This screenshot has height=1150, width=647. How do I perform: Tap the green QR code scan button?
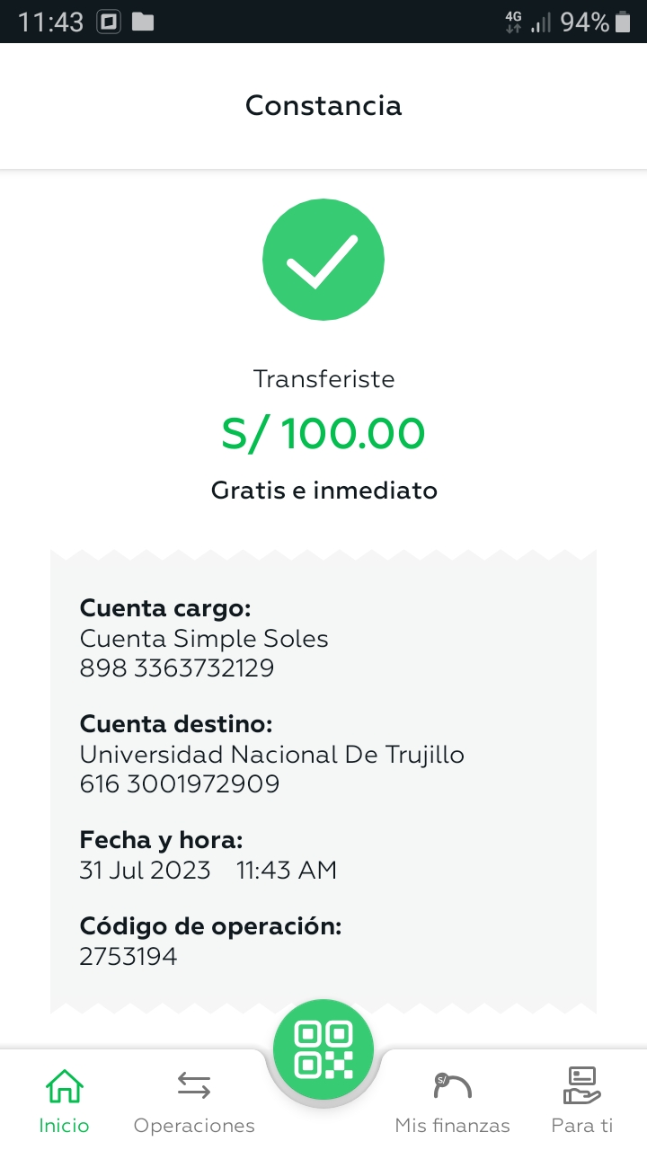click(323, 1049)
